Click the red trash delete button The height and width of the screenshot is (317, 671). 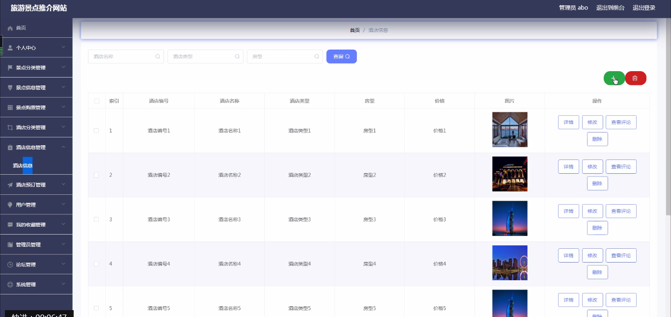click(636, 78)
